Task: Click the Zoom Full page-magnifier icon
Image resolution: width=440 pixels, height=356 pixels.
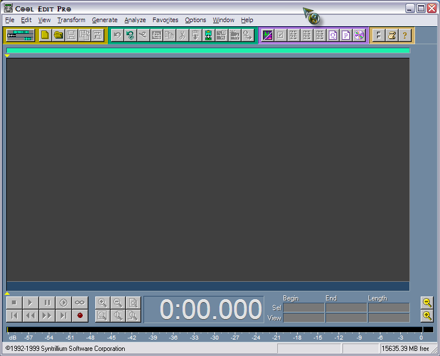Action: [133, 303]
